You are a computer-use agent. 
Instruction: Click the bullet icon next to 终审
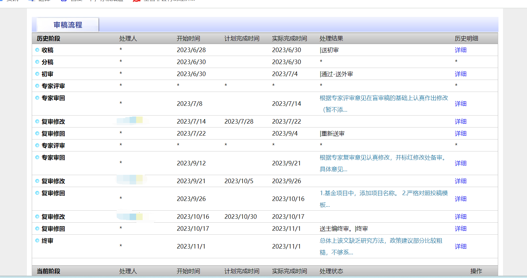click(37, 240)
